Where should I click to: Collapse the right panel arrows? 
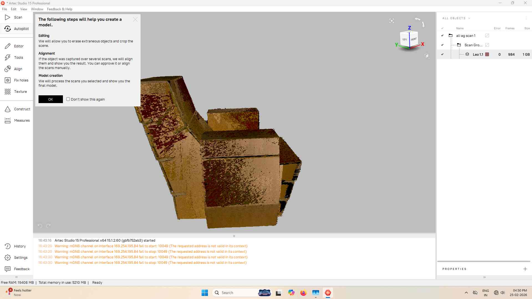click(484, 277)
